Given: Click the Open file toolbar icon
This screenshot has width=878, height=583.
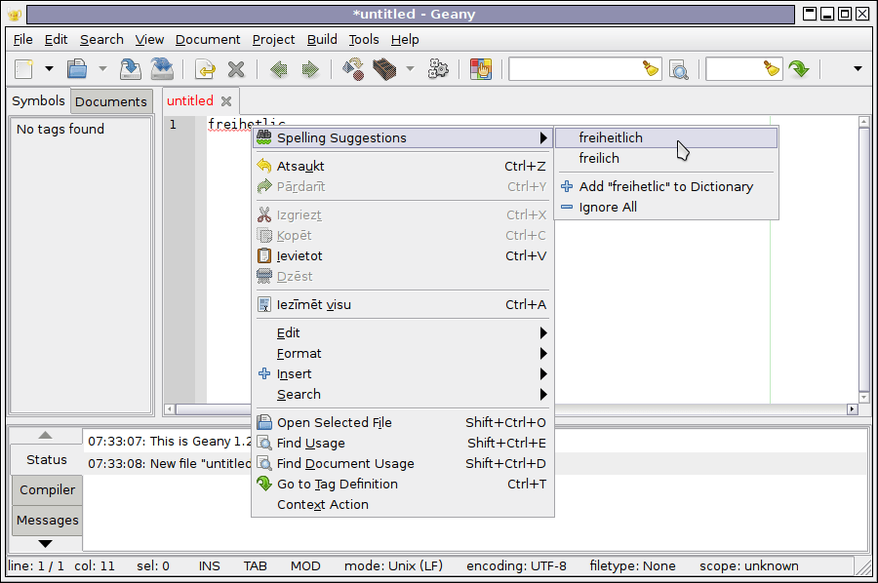Looking at the screenshot, I should (77, 69).
